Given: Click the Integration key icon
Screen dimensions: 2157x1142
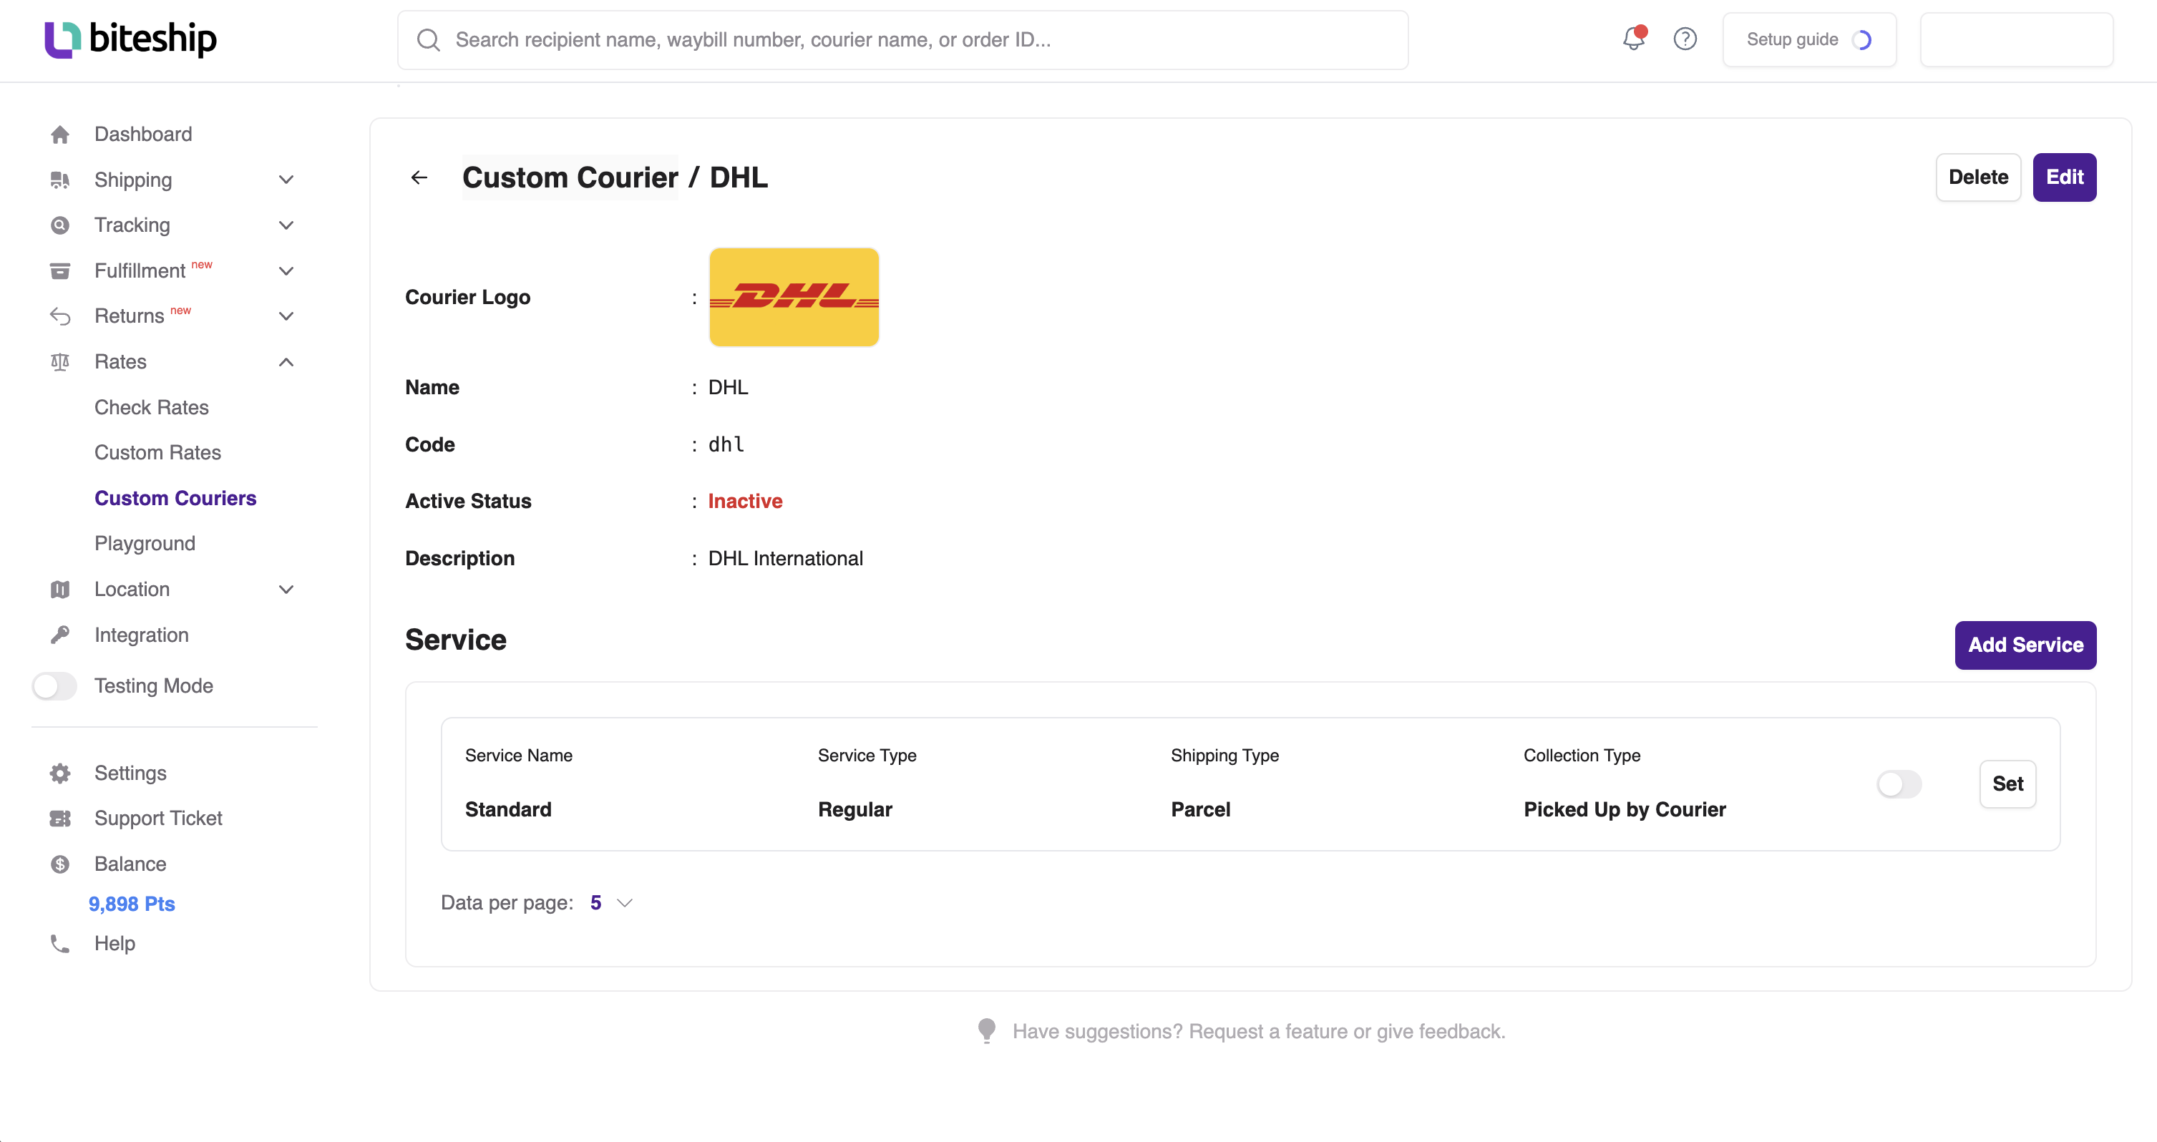Looking at the screenshot, I should [59, 635].
